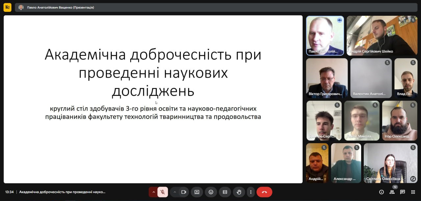The height and width of the screenshot is (201, 421).
Task: Leave the call with red hang-up button
Action: 264,192
